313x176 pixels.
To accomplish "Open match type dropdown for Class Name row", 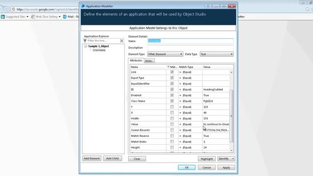I will pos(190,101).
